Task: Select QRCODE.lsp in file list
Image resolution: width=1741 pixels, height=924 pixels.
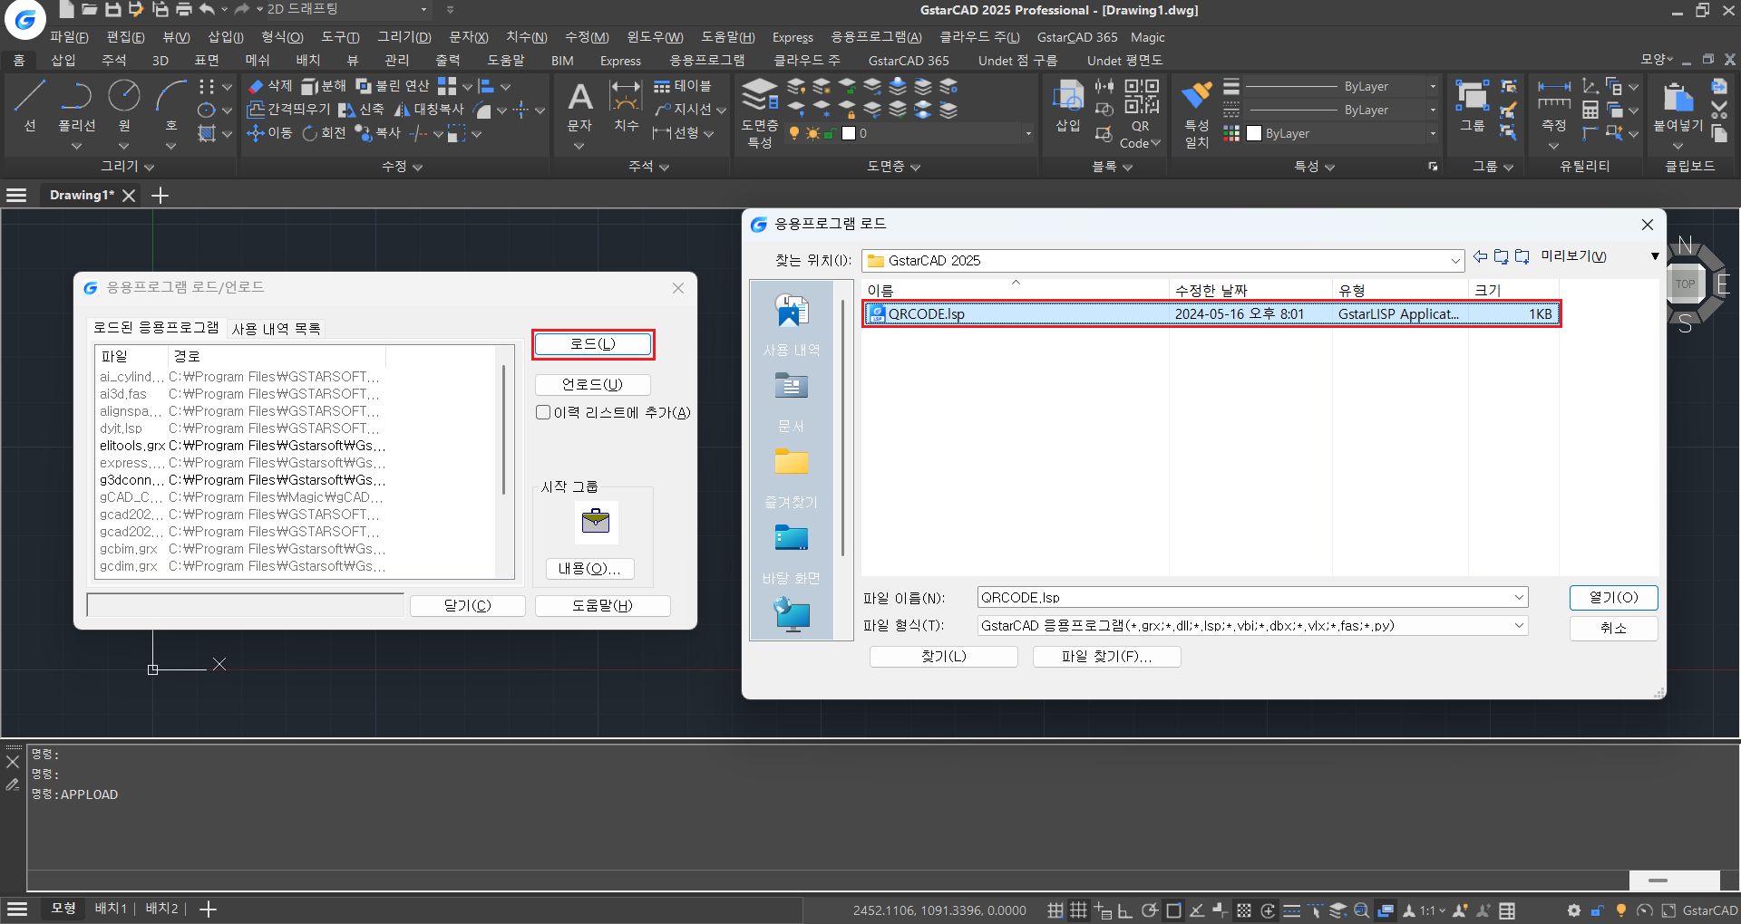Action: point(1211,314)
